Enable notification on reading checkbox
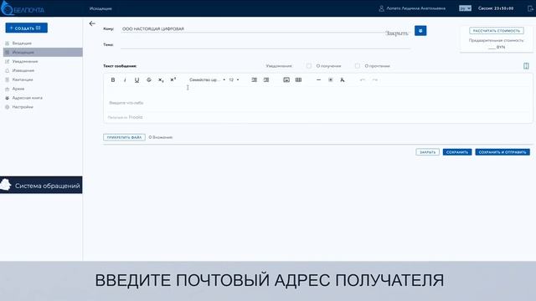This screenshot has width=536, height=301. pos(358,66)
